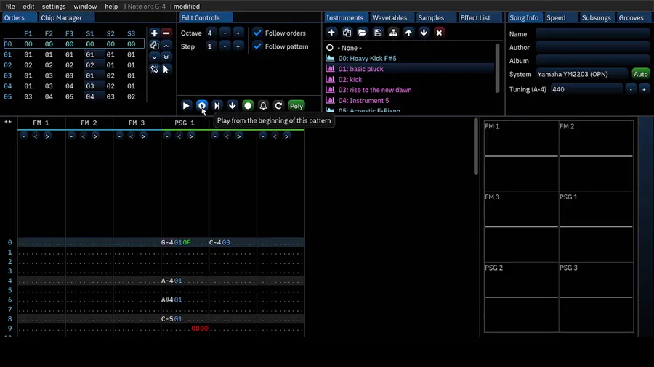Viewport: 654px width, 367px height.
Task: Switch to the Chip Manager tab
Action: (61, 18)
